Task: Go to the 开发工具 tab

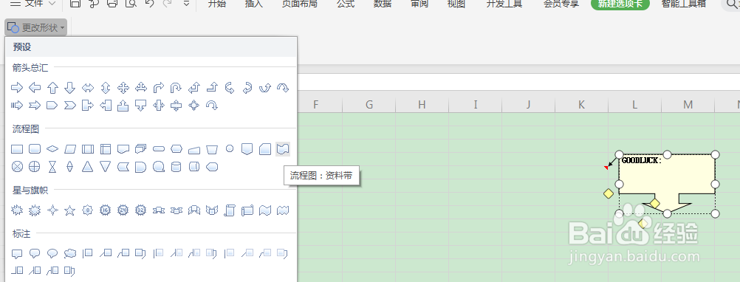Action: [504, 4]
